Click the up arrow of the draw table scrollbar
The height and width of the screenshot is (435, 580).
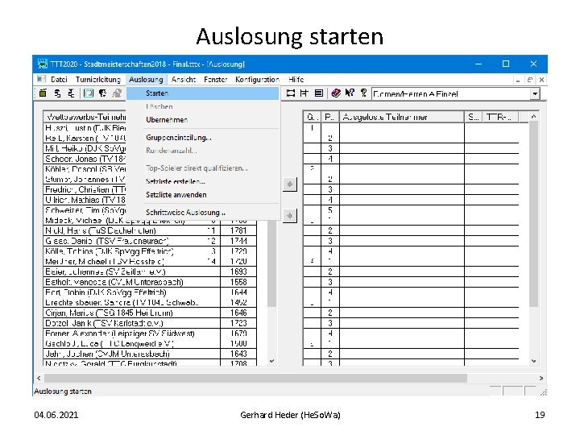click(533, 117)
